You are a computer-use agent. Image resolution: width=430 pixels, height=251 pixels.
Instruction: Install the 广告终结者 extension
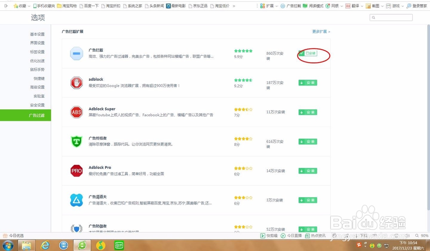coord(308,141)
